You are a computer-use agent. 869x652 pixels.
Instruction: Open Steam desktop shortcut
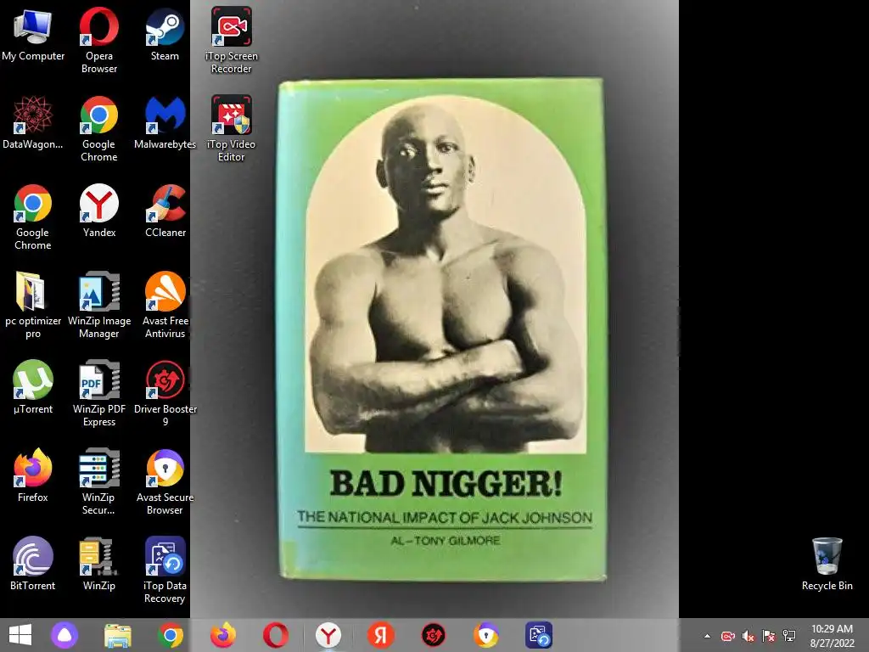click(165, 35)
